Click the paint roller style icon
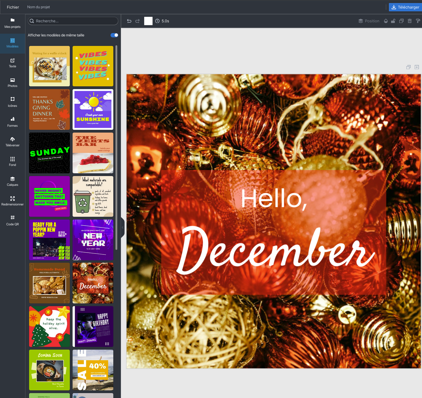 click(x=418, y=21)
